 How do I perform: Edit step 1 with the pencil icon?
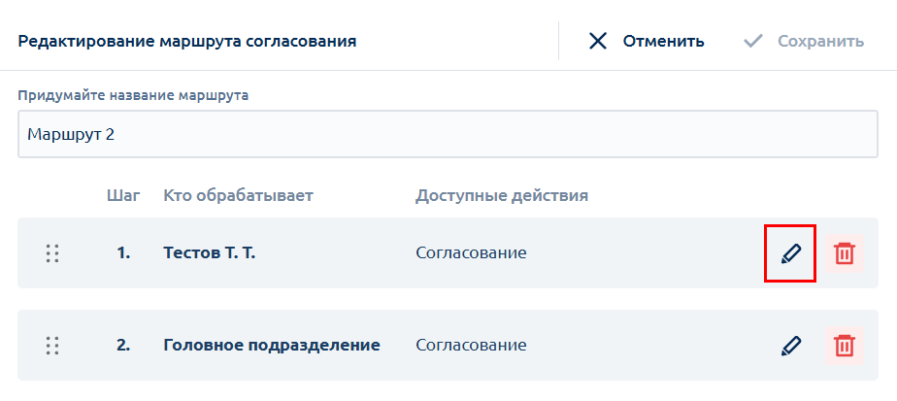pyautogui.click(x=790, y=252)
